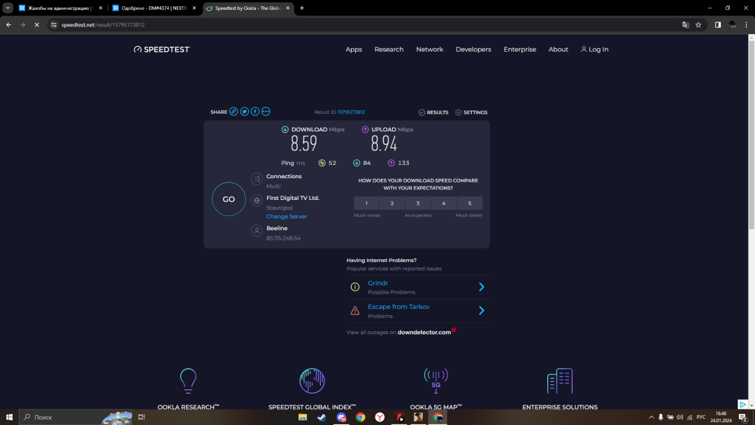Rate download speed as 1

(366, 203)
